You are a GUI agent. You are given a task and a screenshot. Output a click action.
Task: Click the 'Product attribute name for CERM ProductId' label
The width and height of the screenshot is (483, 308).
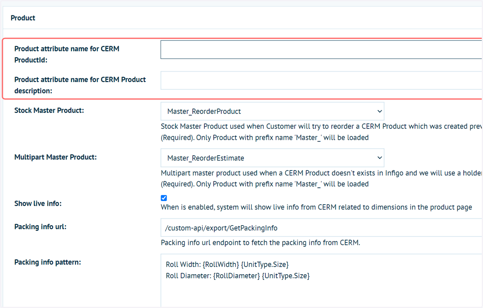click(67, 54)
